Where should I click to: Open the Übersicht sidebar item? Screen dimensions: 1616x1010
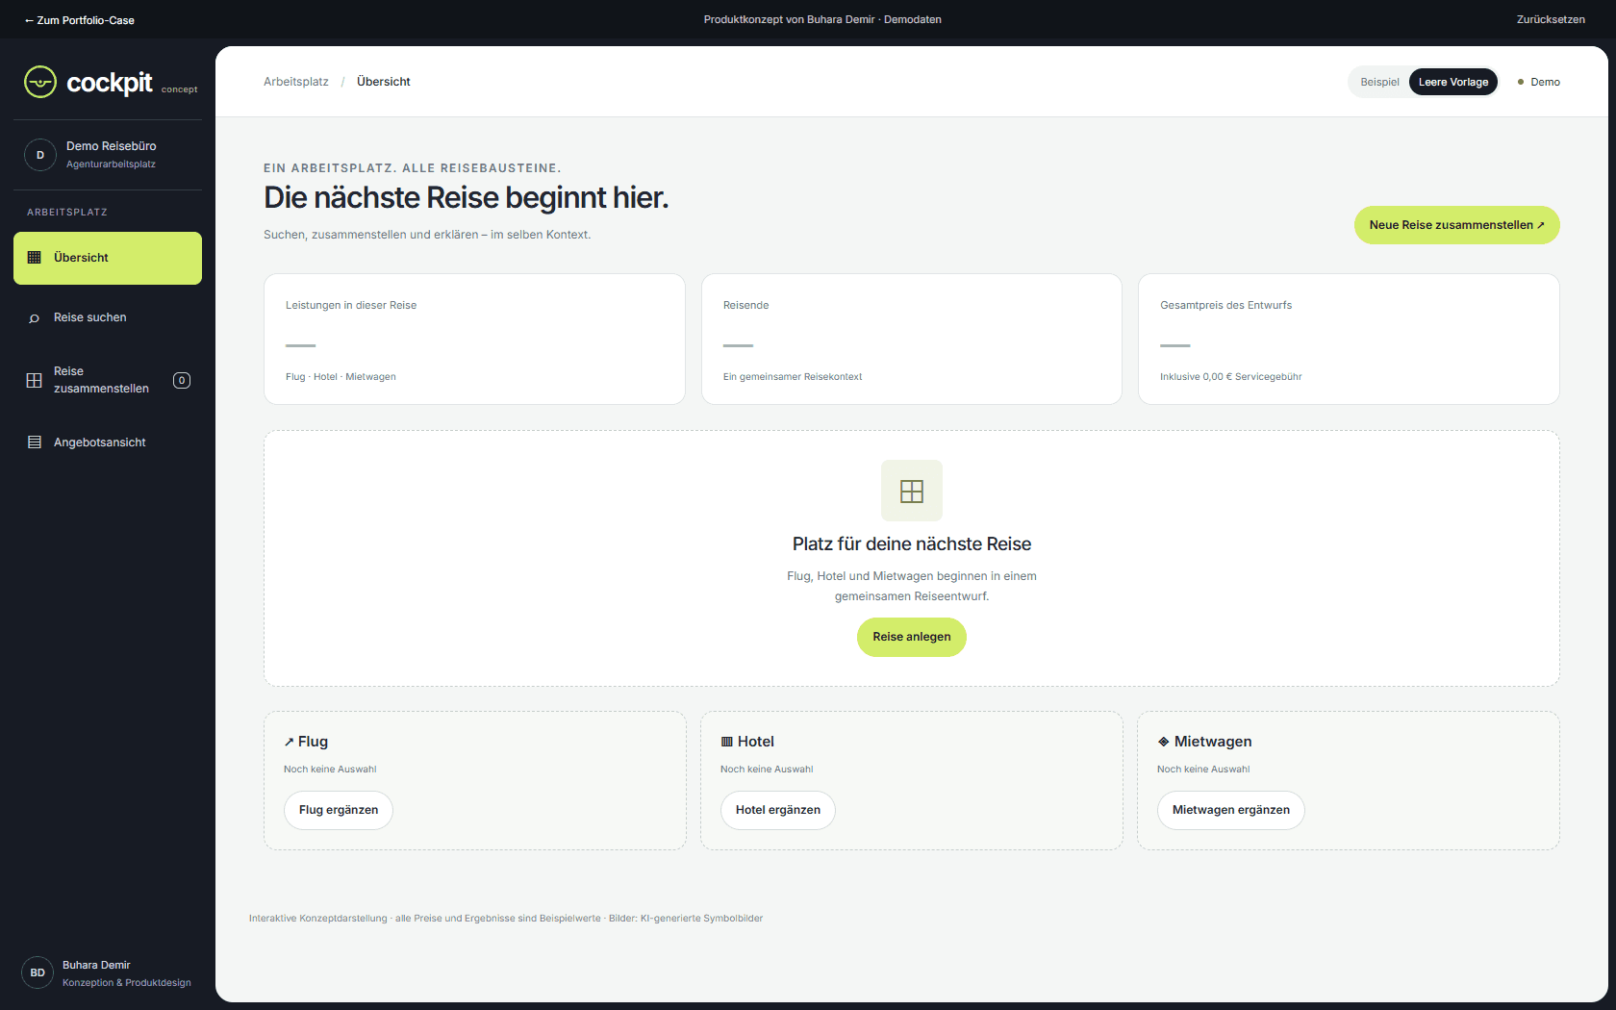coord(108,258)
